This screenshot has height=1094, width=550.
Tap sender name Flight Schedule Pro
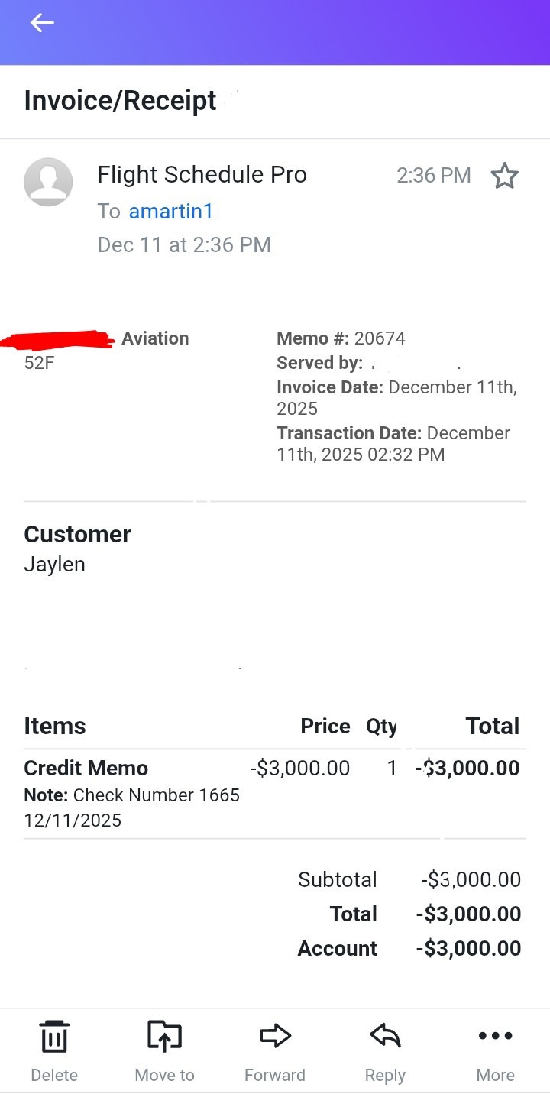(x=202, y=175)
